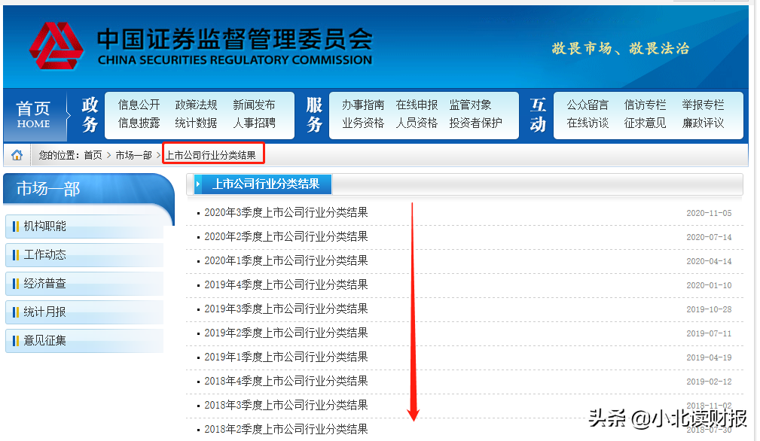Image resolution: width=760 pixels, height=441 pixels.
Task: Select 统计月报 in the left sidebar
Action: (45, 312)
